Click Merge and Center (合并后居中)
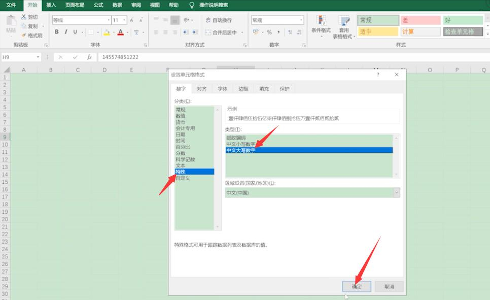490x300 pixels. pyautogui.click(x=222, y=32)
